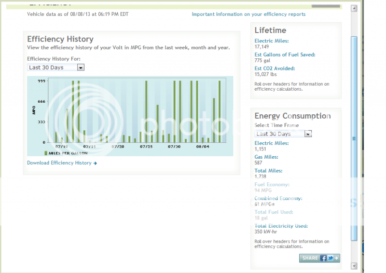Screen dimensions: 386x273
Task: Click the 07/30 label on chart axis
Action: tap(174, 147)
